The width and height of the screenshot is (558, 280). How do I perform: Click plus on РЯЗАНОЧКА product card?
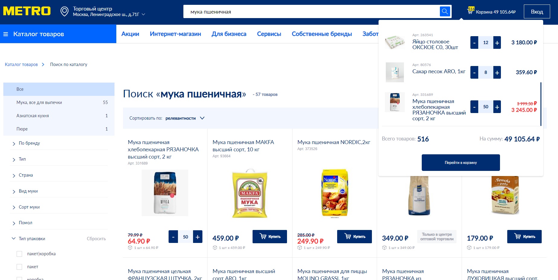198,237
